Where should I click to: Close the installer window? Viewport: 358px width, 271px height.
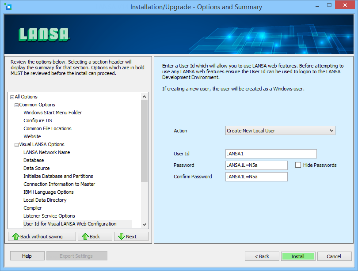[x=345, y=5]
